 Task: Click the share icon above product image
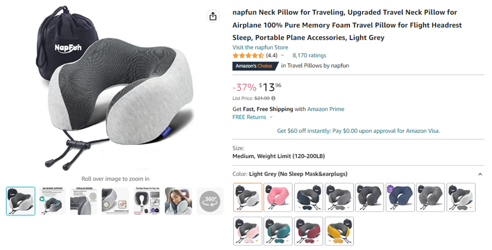(x=212, y=16)
